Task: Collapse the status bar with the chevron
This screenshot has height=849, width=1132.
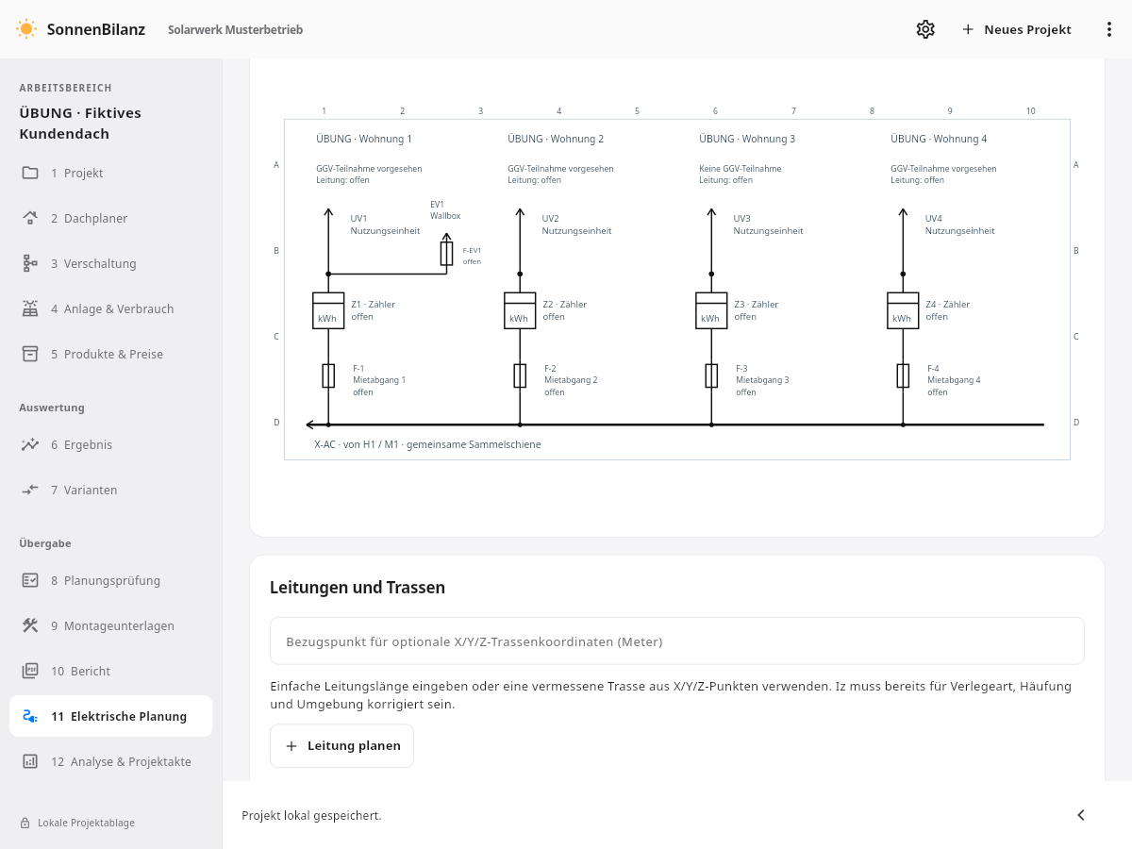Action: [x=1081, y=815]
